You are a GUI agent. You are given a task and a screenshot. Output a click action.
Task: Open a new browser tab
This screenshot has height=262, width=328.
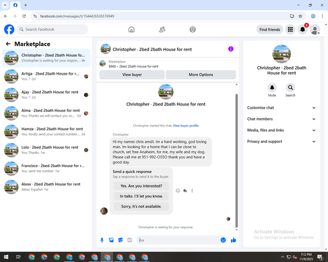(26, 5)
